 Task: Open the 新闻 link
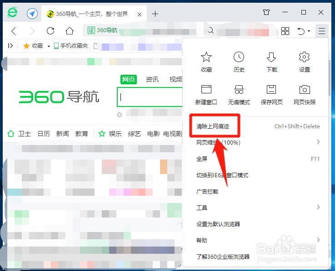tap(63, 134)
